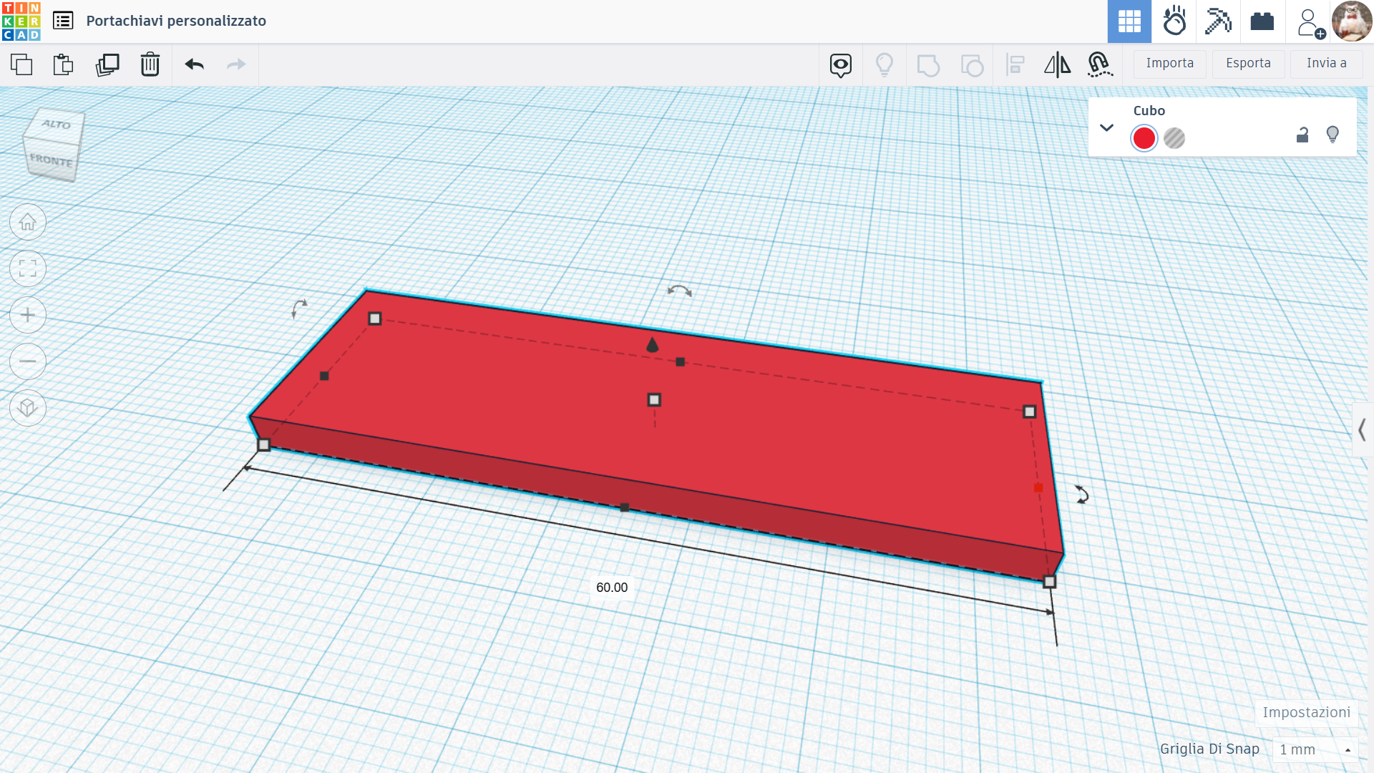Viewport: 1374px width, 773px height.
Task: Click the Duplicate and repeat icon
Action: coord(107,64)
